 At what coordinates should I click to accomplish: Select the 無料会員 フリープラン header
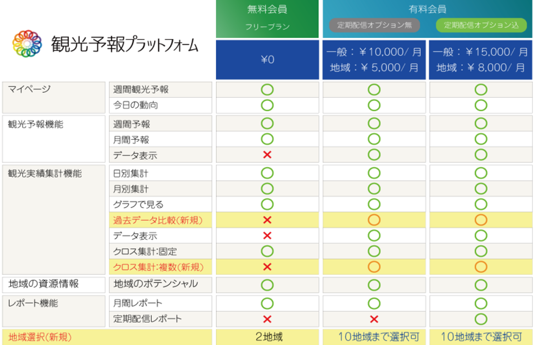tap(267, 19)
